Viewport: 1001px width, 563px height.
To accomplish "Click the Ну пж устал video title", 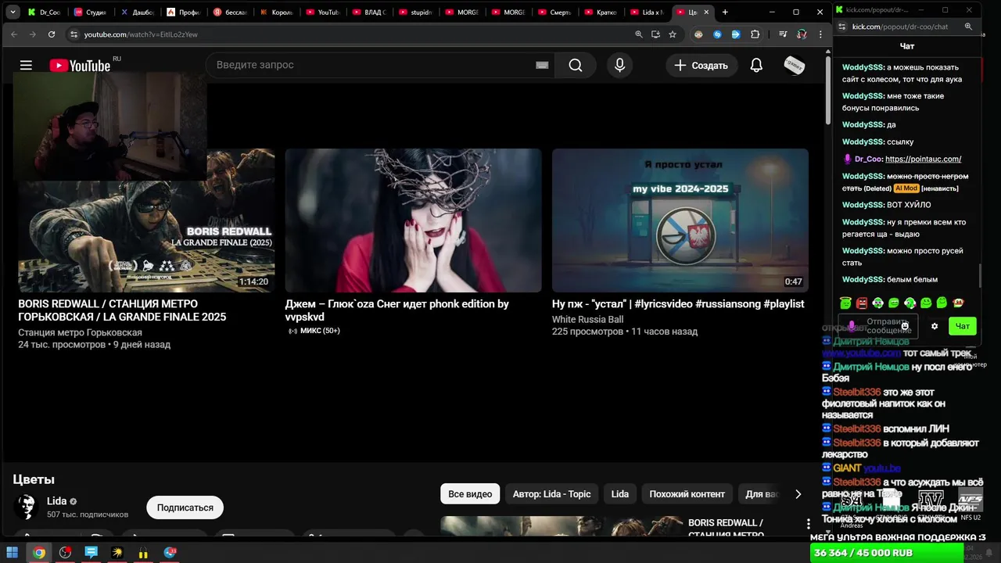I will coord(678,303).
